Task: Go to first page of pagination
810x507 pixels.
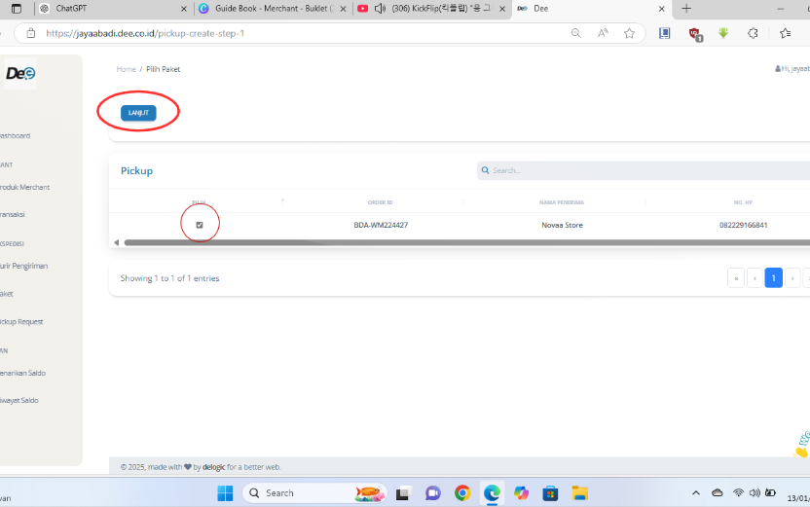Action: click(736, 277)
